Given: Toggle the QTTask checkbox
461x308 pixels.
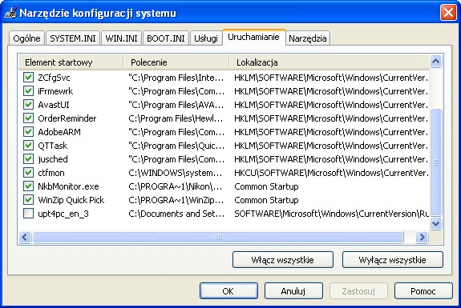Looking at the screenshot, I should 28,146.
